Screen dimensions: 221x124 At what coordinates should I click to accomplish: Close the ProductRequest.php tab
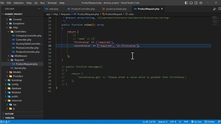(162, 9)
